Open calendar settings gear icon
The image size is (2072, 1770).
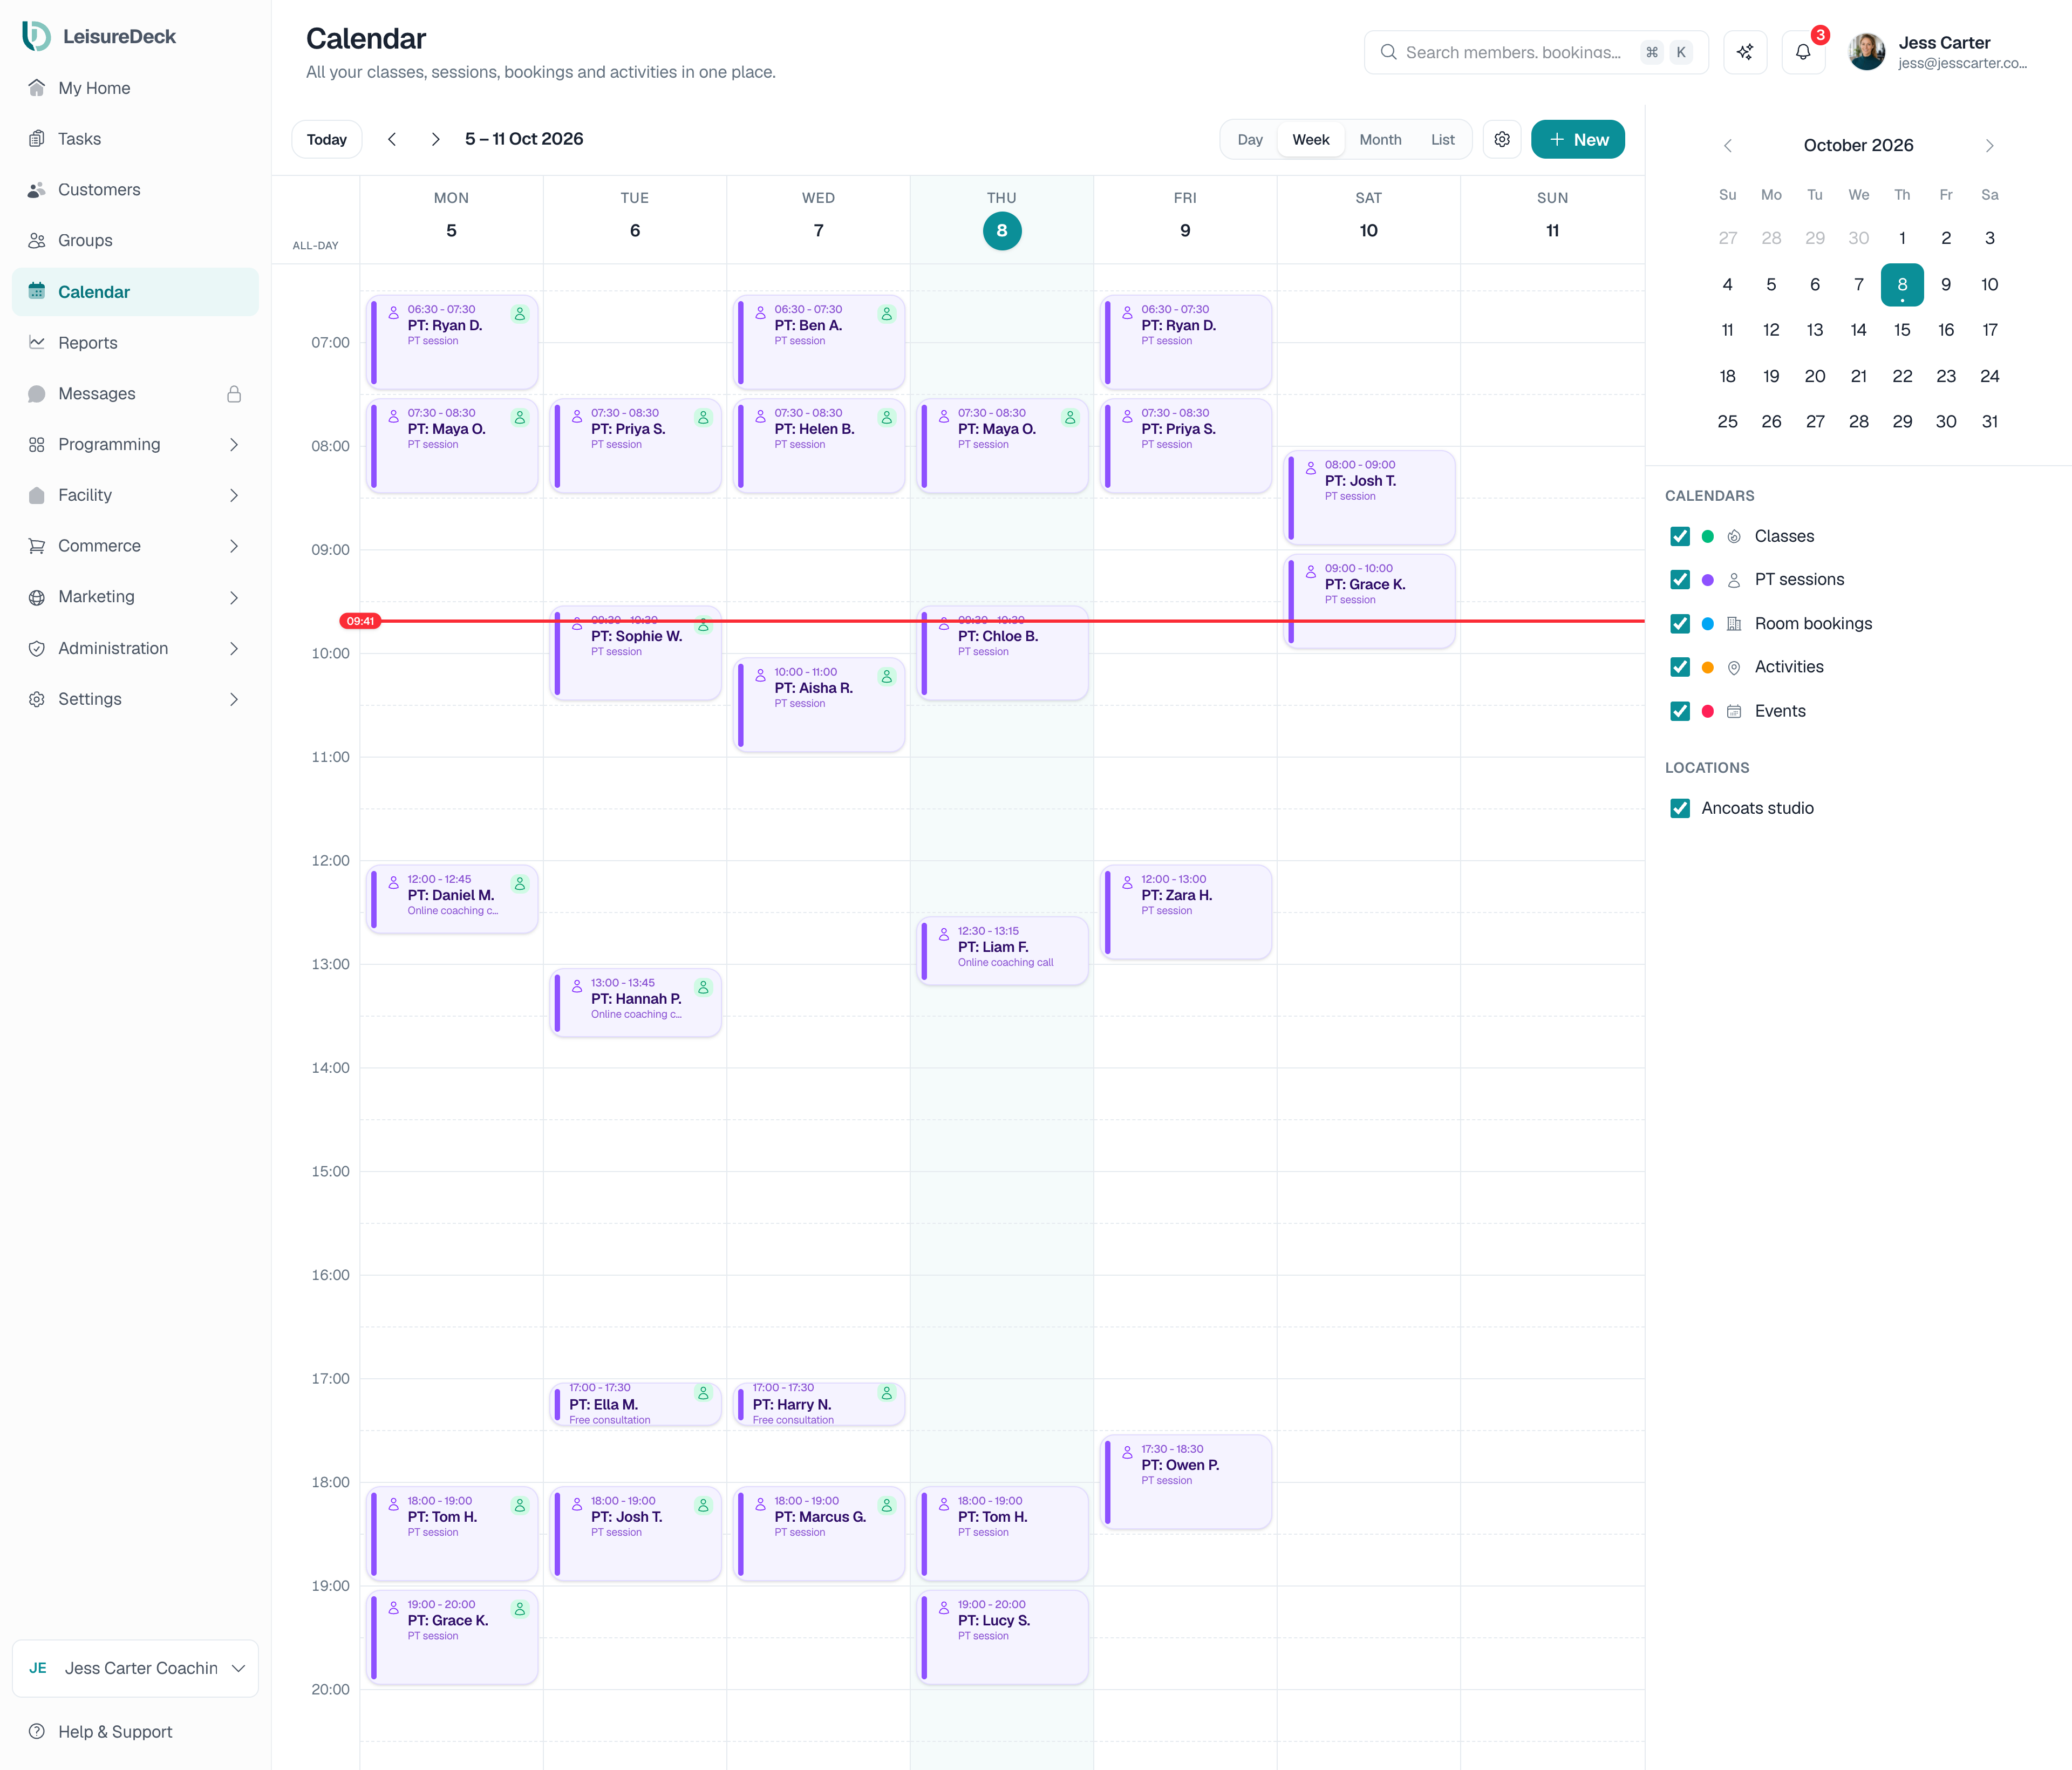(x=1502, y=140)
